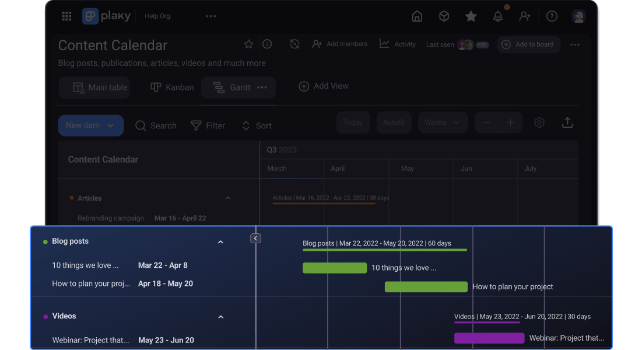Enable Autofit for the timeline
The width and height of the screenshot is (642, 350).
(x=394, y=122)
